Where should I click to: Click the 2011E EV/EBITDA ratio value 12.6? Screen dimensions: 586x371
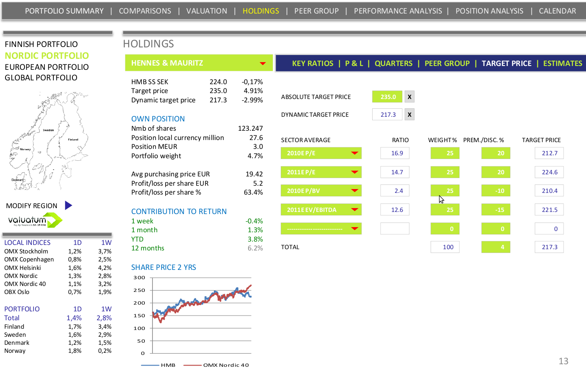coord(395,210)
